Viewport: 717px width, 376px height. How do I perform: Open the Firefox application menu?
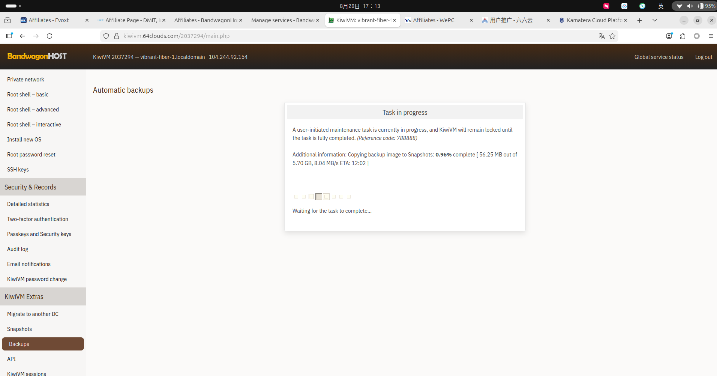pyautogui.click(x=711, y=36)
